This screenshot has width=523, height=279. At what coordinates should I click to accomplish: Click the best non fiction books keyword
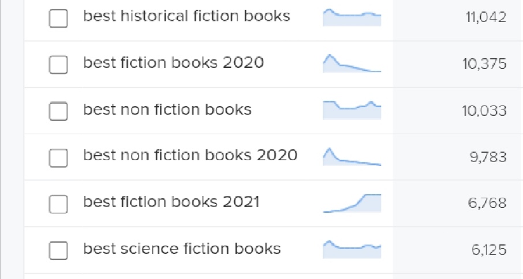point(167,109)
